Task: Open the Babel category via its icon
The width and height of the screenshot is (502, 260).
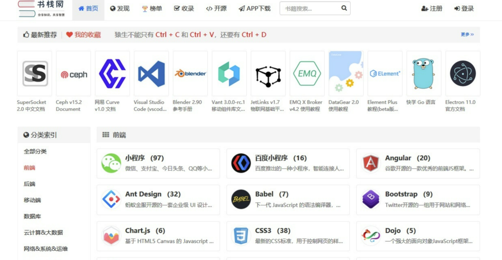Action: pos(241,198)
